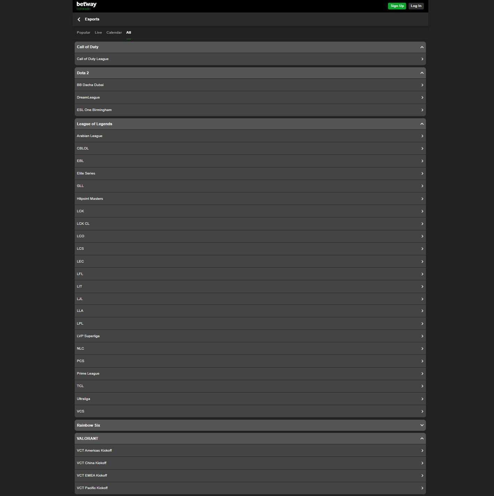Select the All tab
This screenshot has width=494, height=496.
(x=129, y=33)
